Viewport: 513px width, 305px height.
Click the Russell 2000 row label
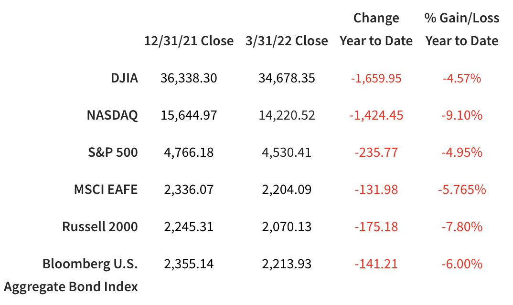pyautogui.click(x=100, y=227)
